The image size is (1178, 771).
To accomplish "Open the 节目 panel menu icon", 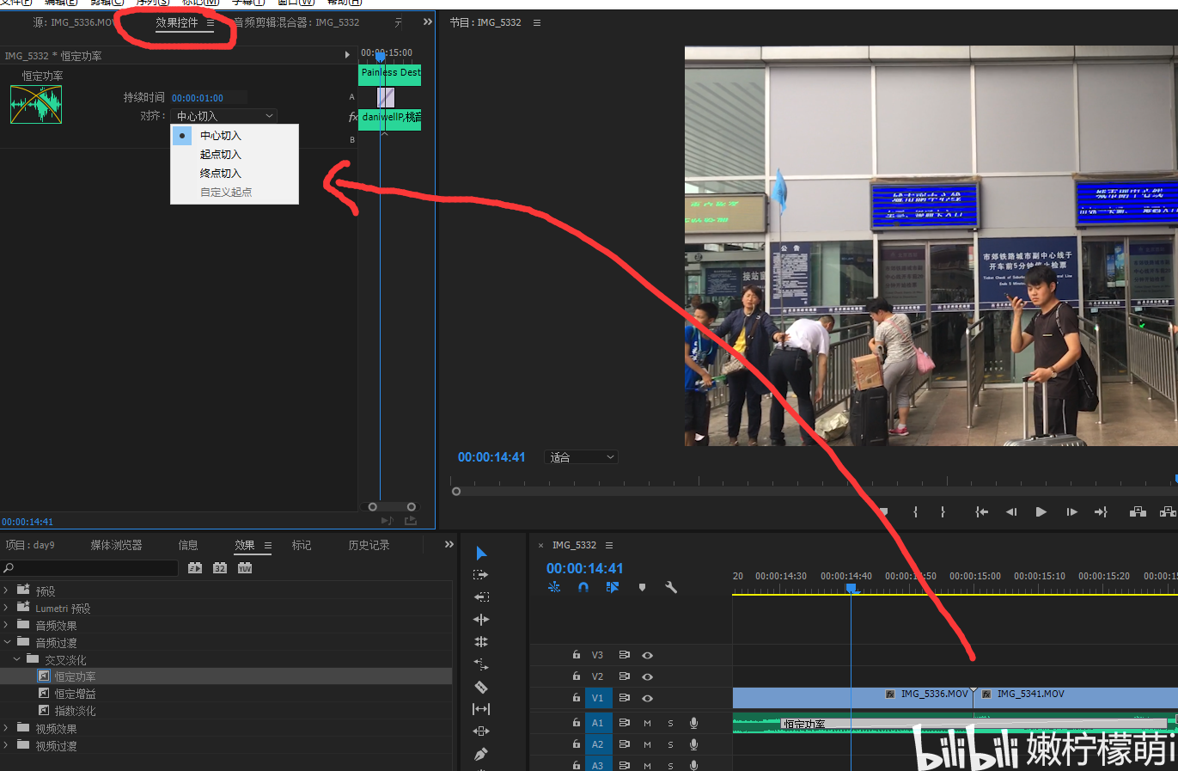I will click(x=537, y=23).
